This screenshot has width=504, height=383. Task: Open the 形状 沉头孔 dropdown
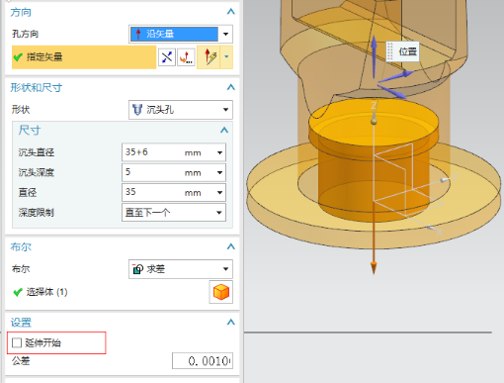181,110
